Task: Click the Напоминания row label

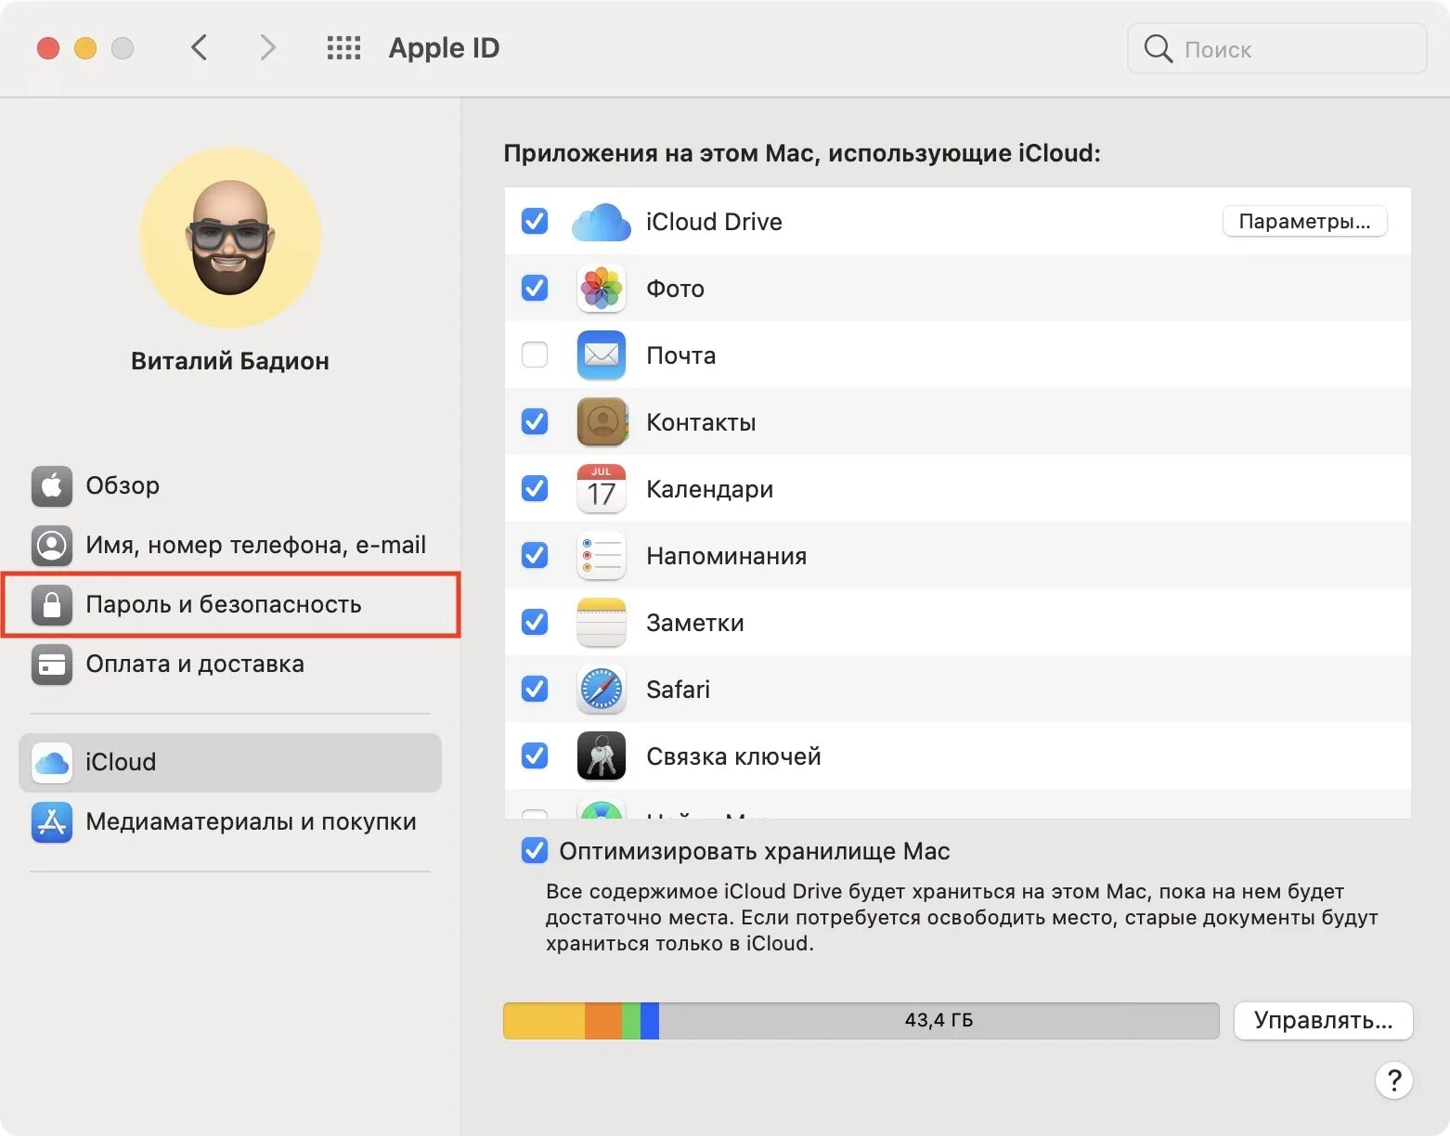Action: pos(727,556)
